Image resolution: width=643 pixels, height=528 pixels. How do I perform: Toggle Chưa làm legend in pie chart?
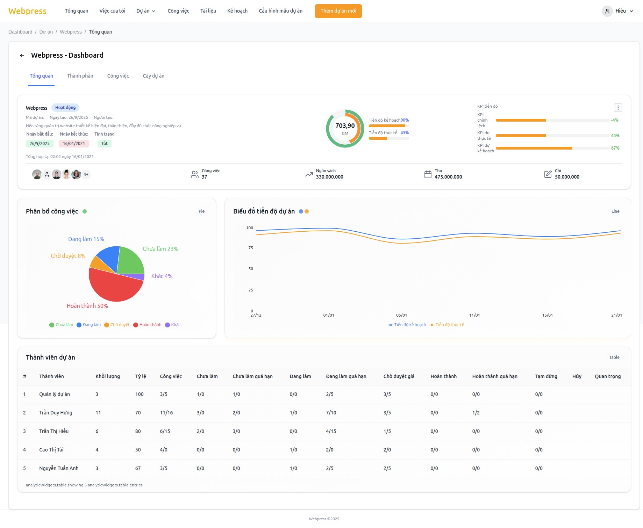click(x=61, y=325)
